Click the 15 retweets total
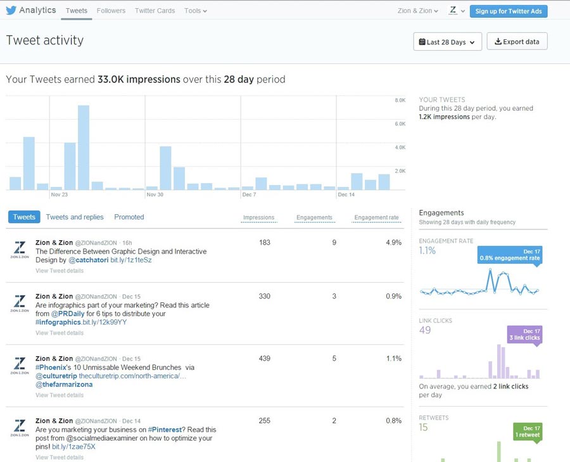 click(x=423, y=427)
